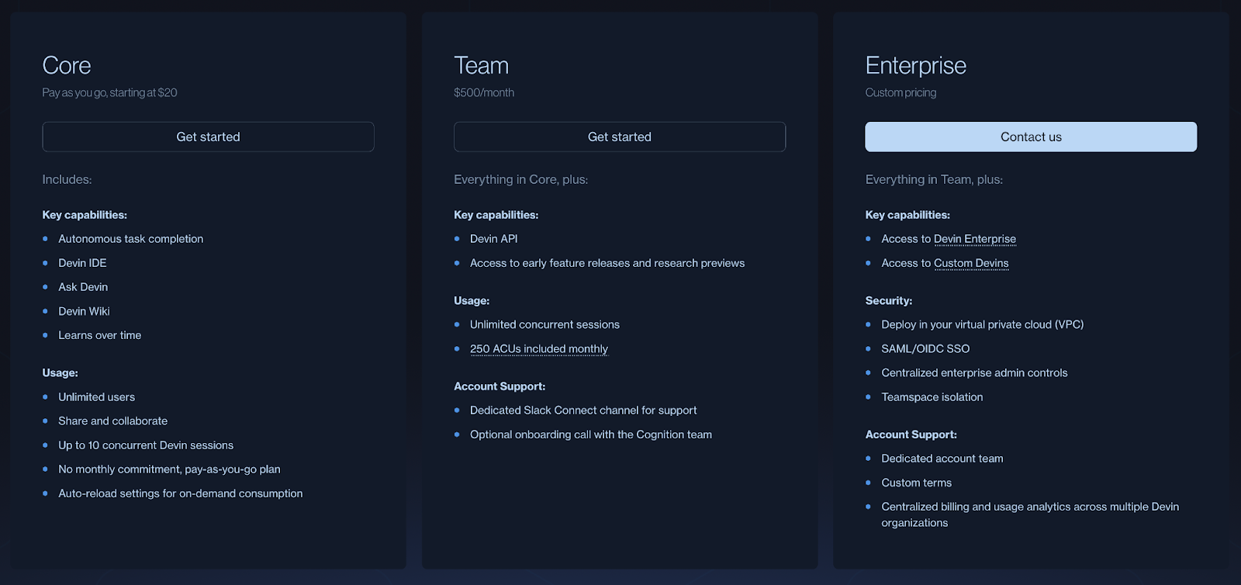Click the 'Custom terms' item
Screen dimensions: 1241x585
pyautogui.click(x=917, y=483)
